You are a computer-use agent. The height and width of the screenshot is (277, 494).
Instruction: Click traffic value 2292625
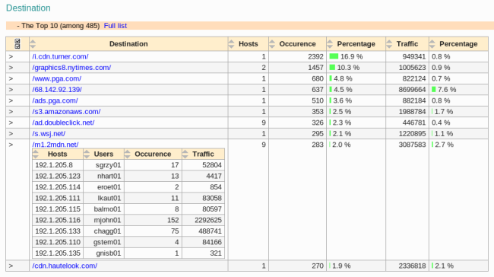[x=208, y=220]
